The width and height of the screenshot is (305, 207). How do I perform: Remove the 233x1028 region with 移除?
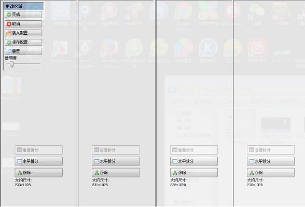(x=38, y=173)
